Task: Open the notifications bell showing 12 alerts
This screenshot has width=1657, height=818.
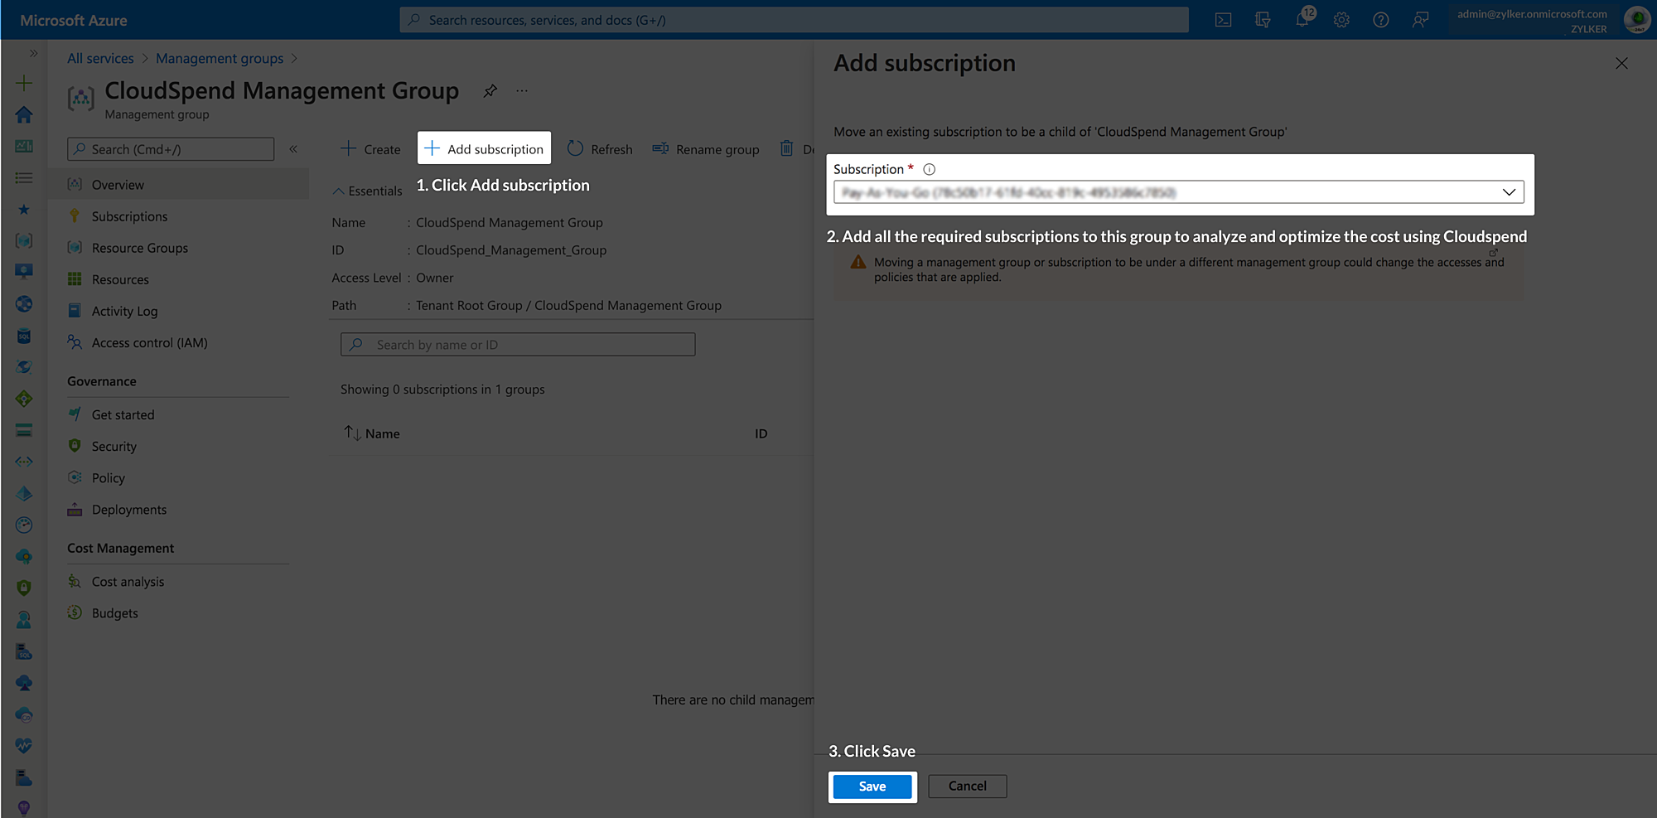Action: coord(1302,19)
